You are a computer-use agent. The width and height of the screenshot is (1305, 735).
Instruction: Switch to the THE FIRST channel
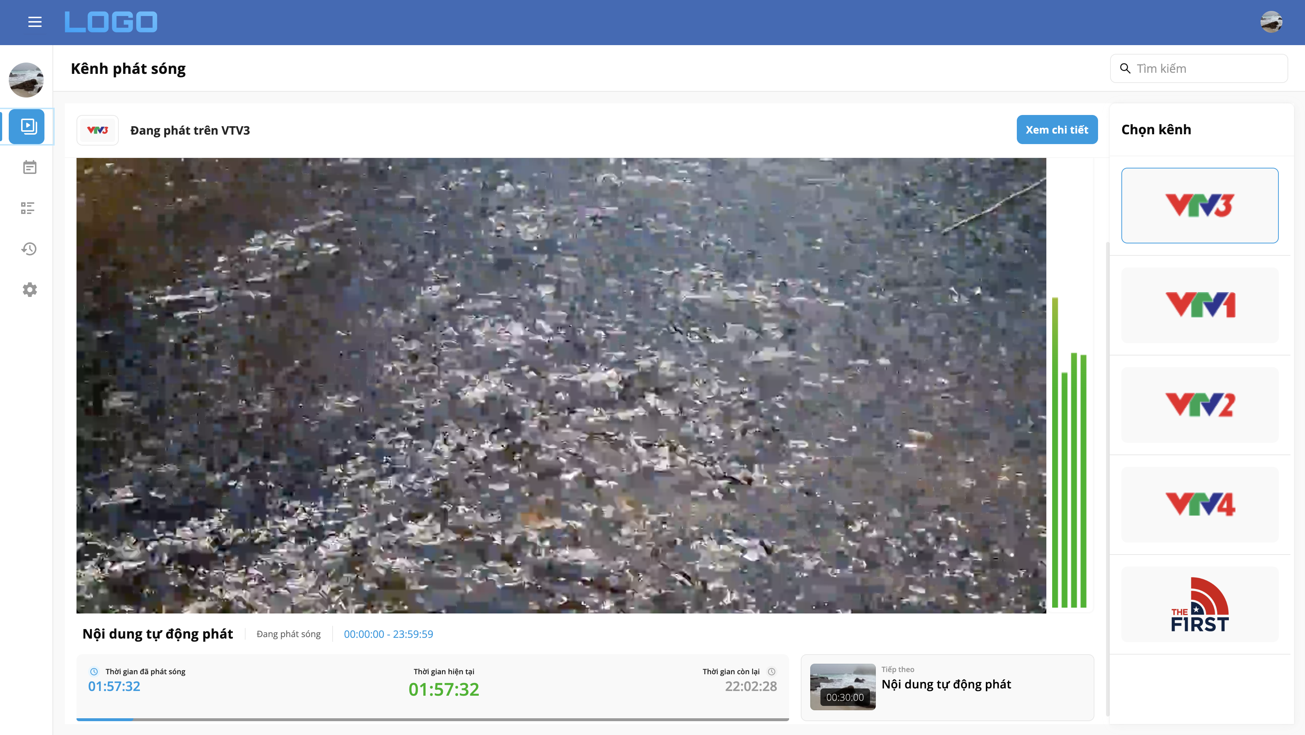pyautogui.click(x=1200, y=604)
